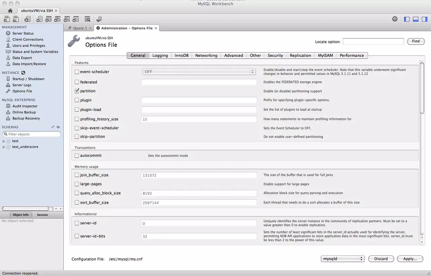This screenshot has height=276, width=431.
Task: Refresh the schemas list icon
Action: pos(58,127)
